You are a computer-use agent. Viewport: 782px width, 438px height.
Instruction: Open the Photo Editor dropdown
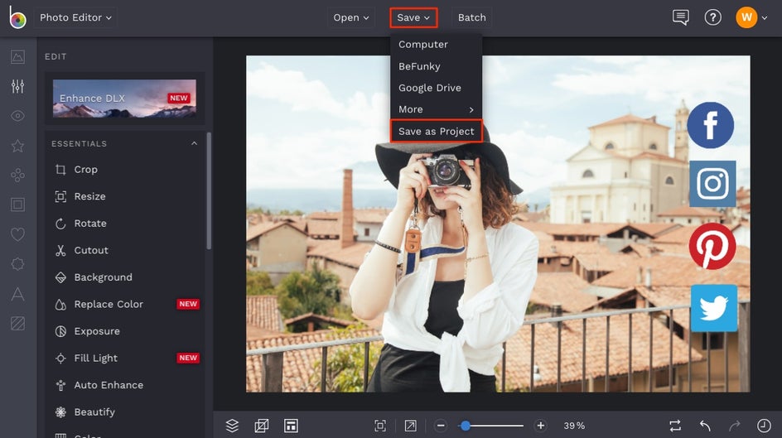coord(75,17)
